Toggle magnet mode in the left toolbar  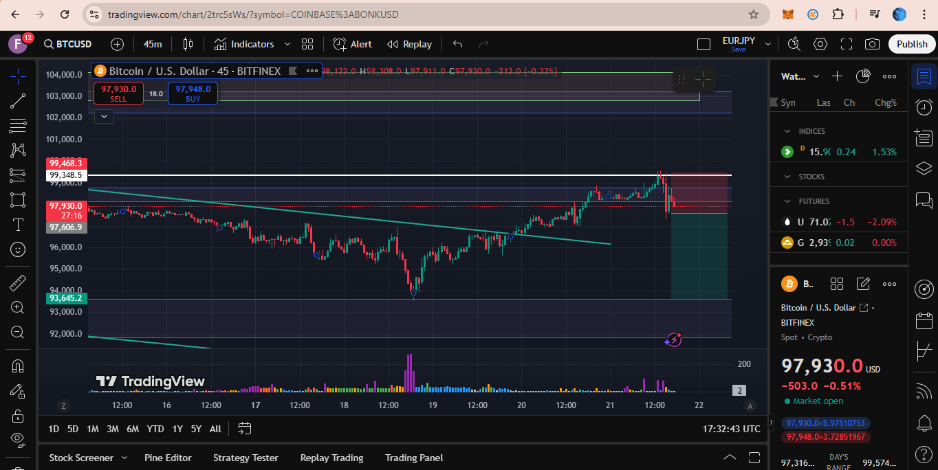pos(18,366)
